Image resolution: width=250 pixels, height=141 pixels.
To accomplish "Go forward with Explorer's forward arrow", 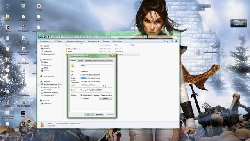I will 43,37.
